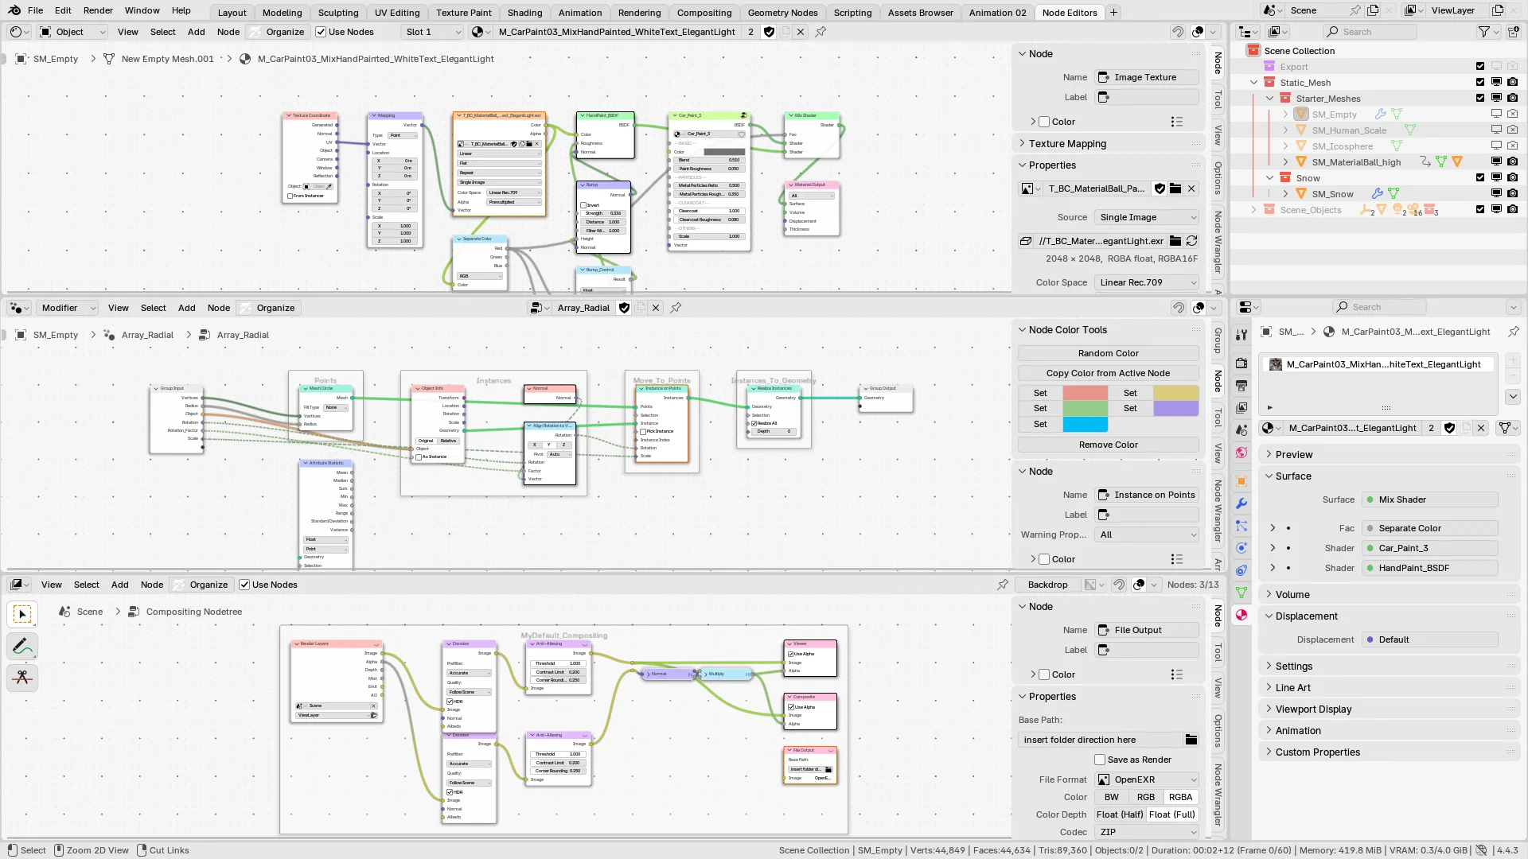
Task: Open the Render menu in top bar
Action: pos(98,10)
